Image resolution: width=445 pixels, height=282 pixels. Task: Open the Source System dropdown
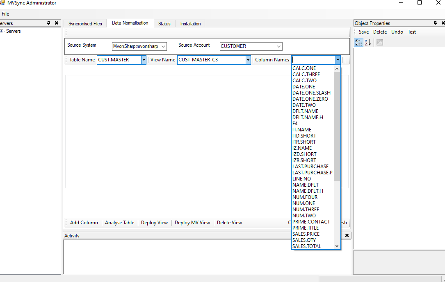pyautogui.click(x=163, y=46)
